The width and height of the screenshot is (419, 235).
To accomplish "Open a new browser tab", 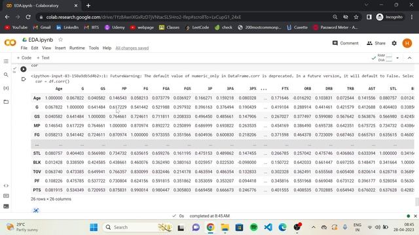I will point(88,5).
